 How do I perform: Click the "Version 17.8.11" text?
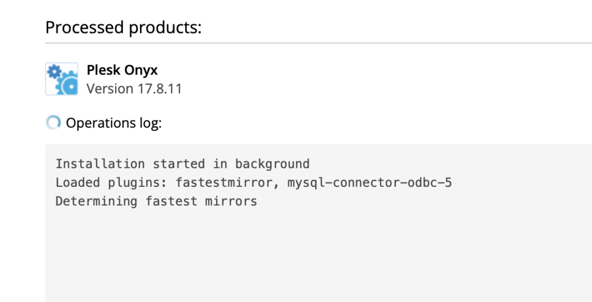pos(134,89)
